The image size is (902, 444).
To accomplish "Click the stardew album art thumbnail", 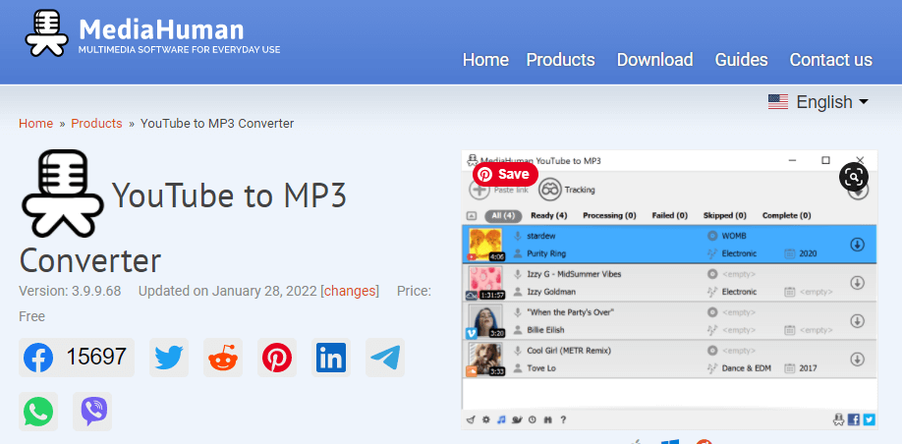I will [485, 245].
